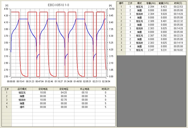
Task: Click the chart title EBC-X0510 1-3
Action: click(58, 5)
